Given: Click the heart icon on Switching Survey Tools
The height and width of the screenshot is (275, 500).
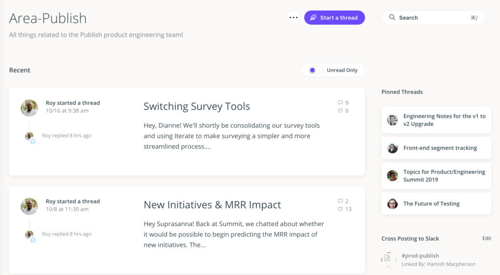Looking at the screenshot, I should pyautogui.click(x=340, y=111).
